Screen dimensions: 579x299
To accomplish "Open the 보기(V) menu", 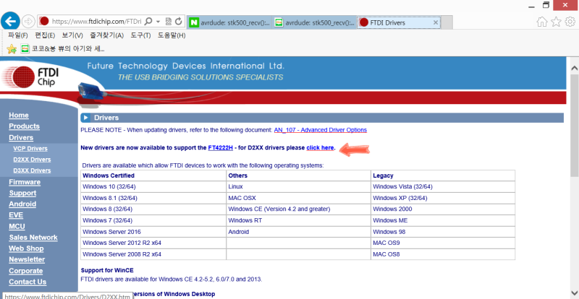I will coord(72,35).
